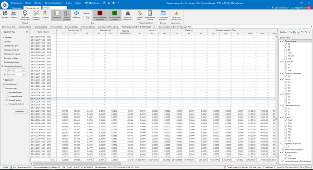
Task: Toggle the Выбор колонок button
Action: (67, 15)
